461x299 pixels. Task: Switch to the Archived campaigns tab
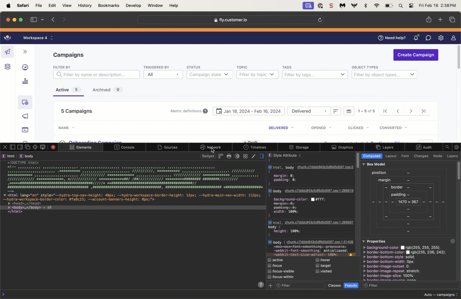(x=107, y=90)
